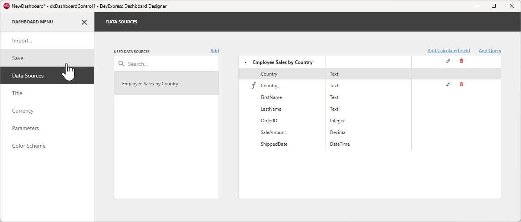This screenshot has width=521, height=222.
Task: Select the FirstName field row
Action: [370, 97]
